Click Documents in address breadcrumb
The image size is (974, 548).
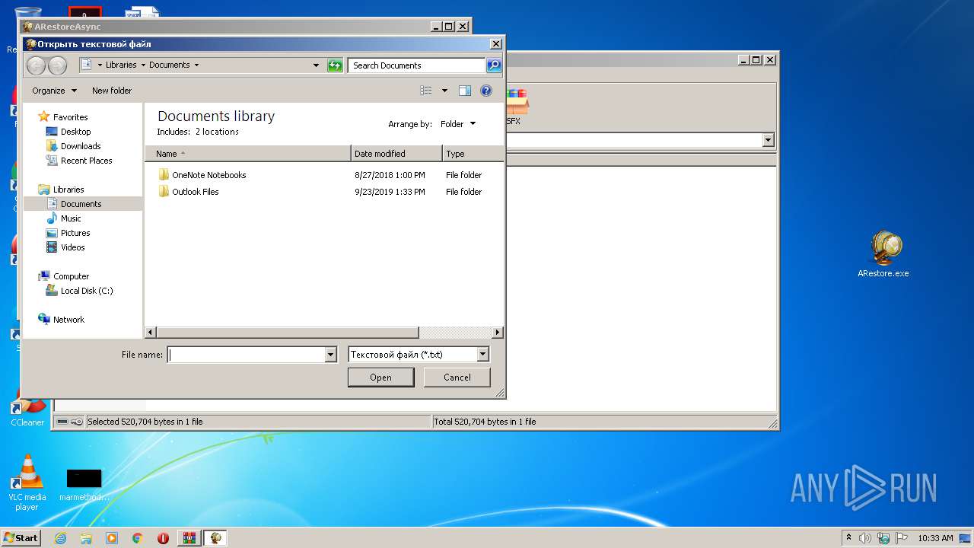point(169,65)
